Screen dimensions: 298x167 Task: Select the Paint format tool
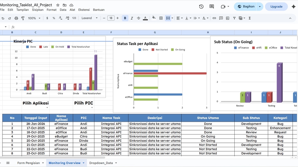23,18
